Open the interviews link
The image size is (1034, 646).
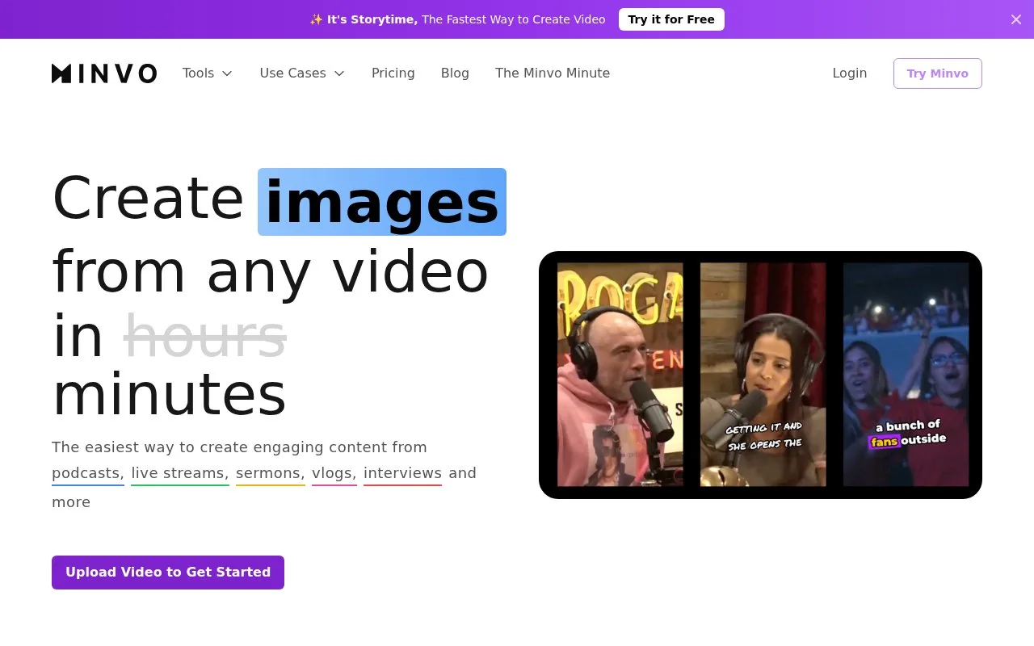tap(402, 473)
